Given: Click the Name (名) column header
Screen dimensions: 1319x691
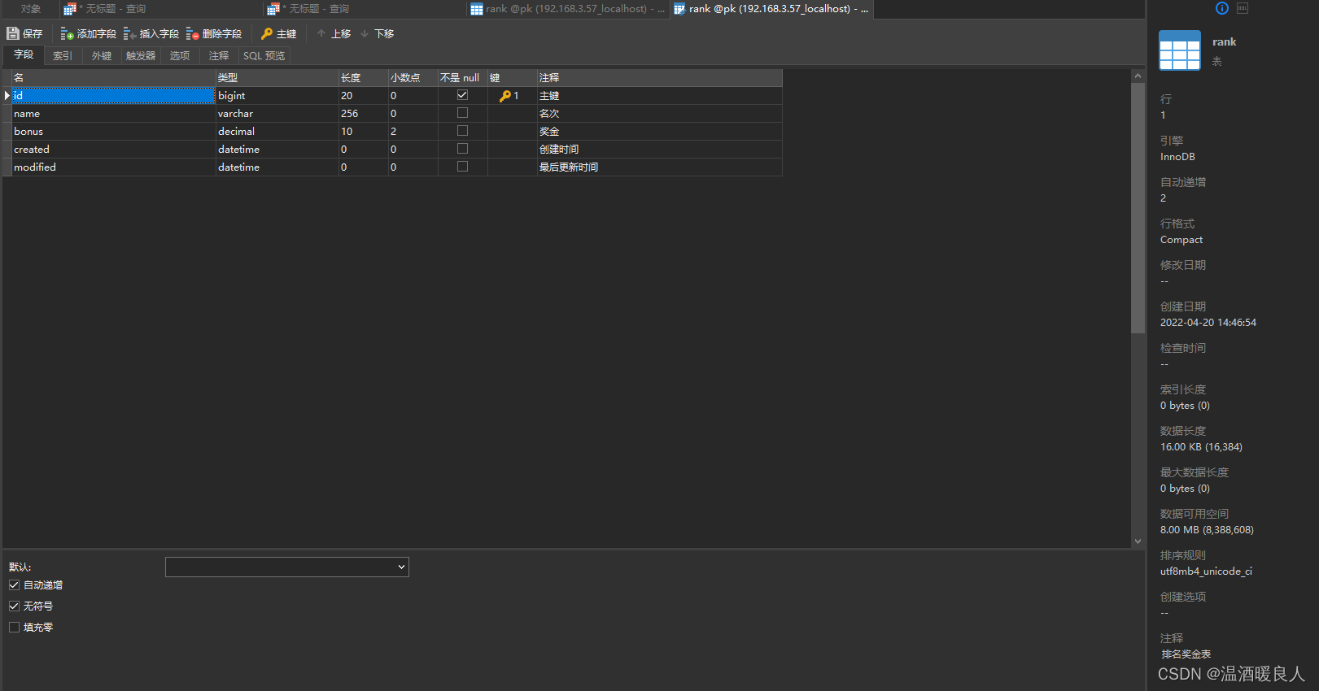Looking at the screenshot, I should tap(114, 78).
